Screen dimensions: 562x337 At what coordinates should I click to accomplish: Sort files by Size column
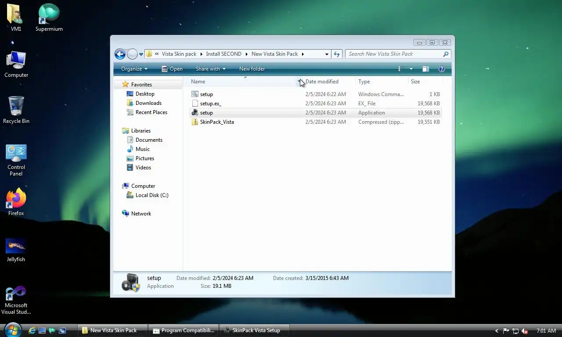pyautogui.click(x=415, y=82)
